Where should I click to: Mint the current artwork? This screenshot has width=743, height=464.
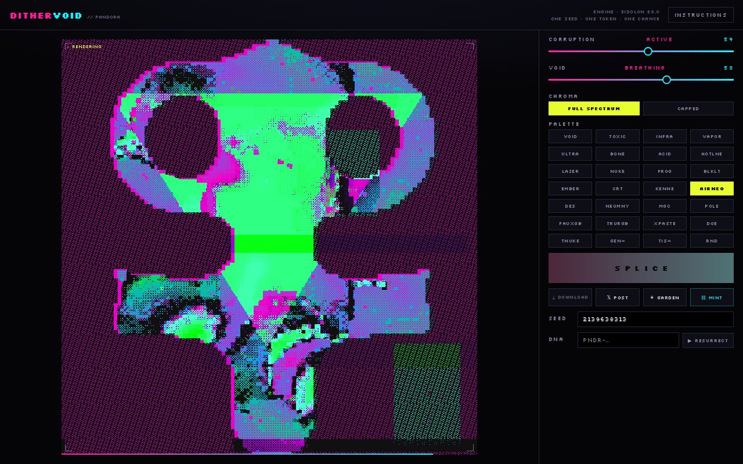point(712,297)
